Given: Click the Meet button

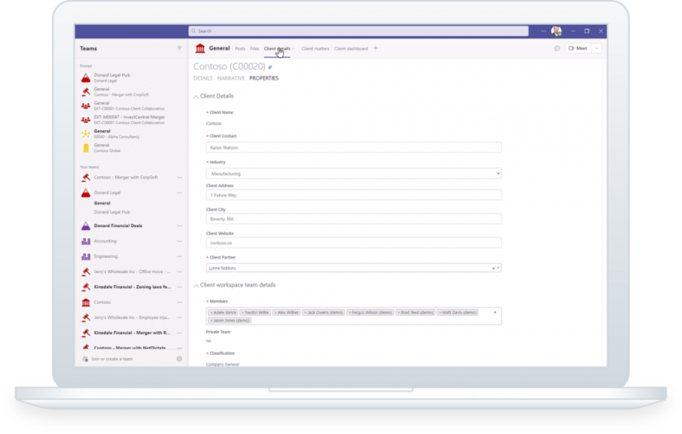Looking at the screenshot, I should (577, 49).
